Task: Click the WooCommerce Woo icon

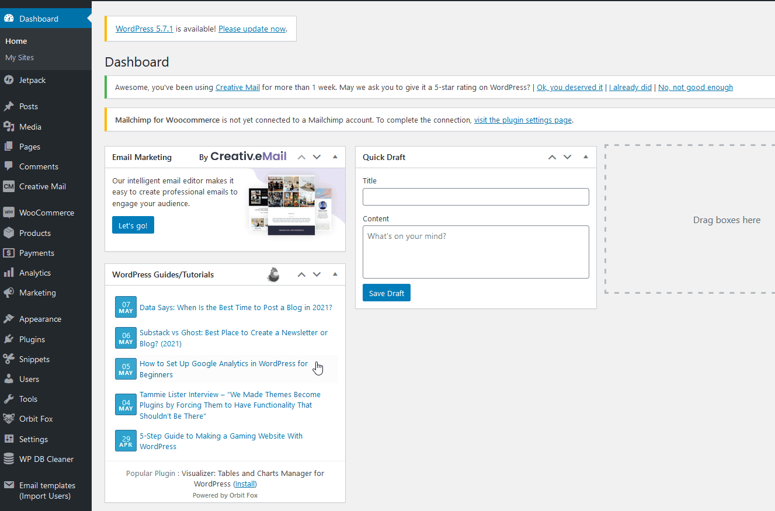Action: [x=9, y=213]
